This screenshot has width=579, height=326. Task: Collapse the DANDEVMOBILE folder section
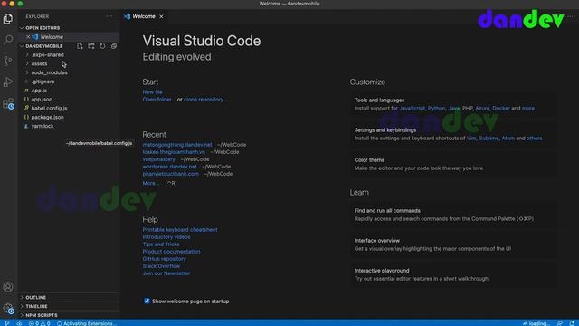tap(44, 46)
